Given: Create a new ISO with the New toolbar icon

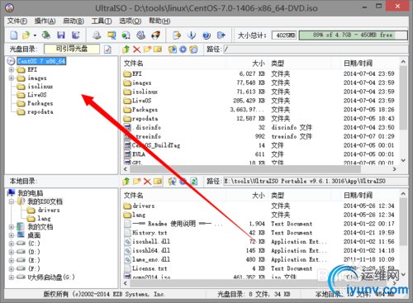Looking at the screenshot, I should click(14, 35).
